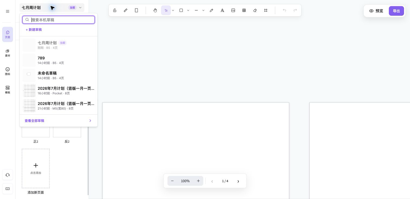
Task: Click the redo arrow
Action: click(295, 10)
